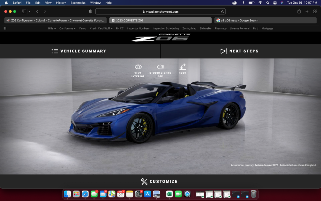Image resolution: width=321 pixels, height=201 pixels.
Task: Open Maps from the Dock
Action: pos(112,194)
